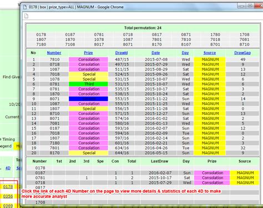Select permutation 7108 in permutation list

click(x=70, y=44)
